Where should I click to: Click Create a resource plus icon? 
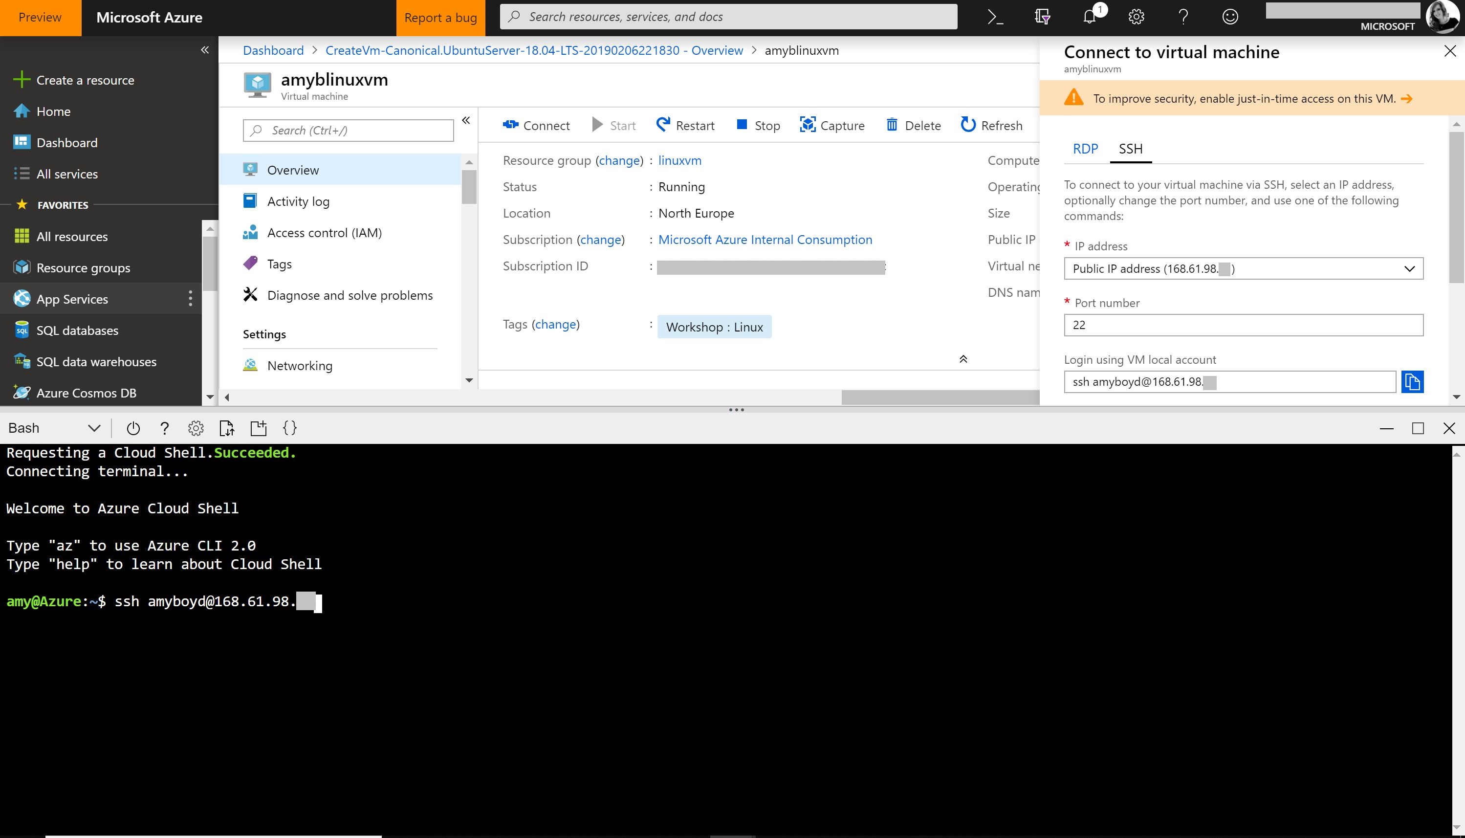(22, 79)
